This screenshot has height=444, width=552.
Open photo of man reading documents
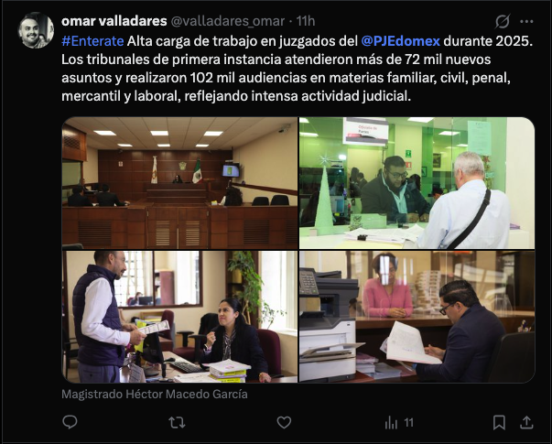417,317
